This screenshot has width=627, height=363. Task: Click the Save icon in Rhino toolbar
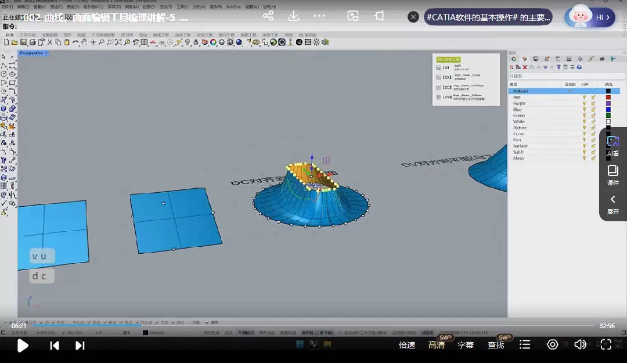[24, 42]
